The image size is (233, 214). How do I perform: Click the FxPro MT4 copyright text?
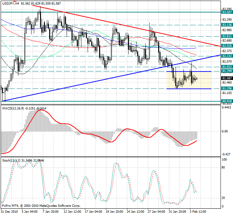pos(41,206)
